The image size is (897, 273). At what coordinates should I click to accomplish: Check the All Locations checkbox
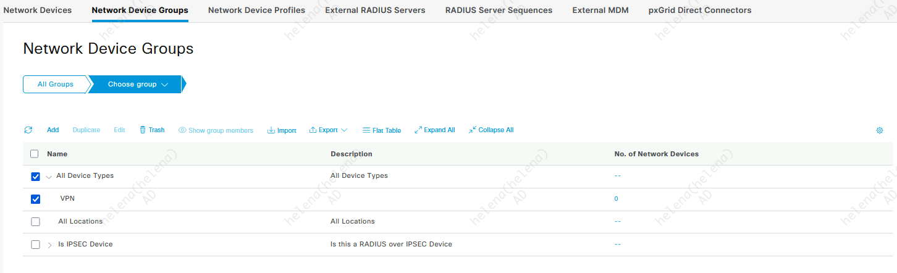click(x=35, y=222)
